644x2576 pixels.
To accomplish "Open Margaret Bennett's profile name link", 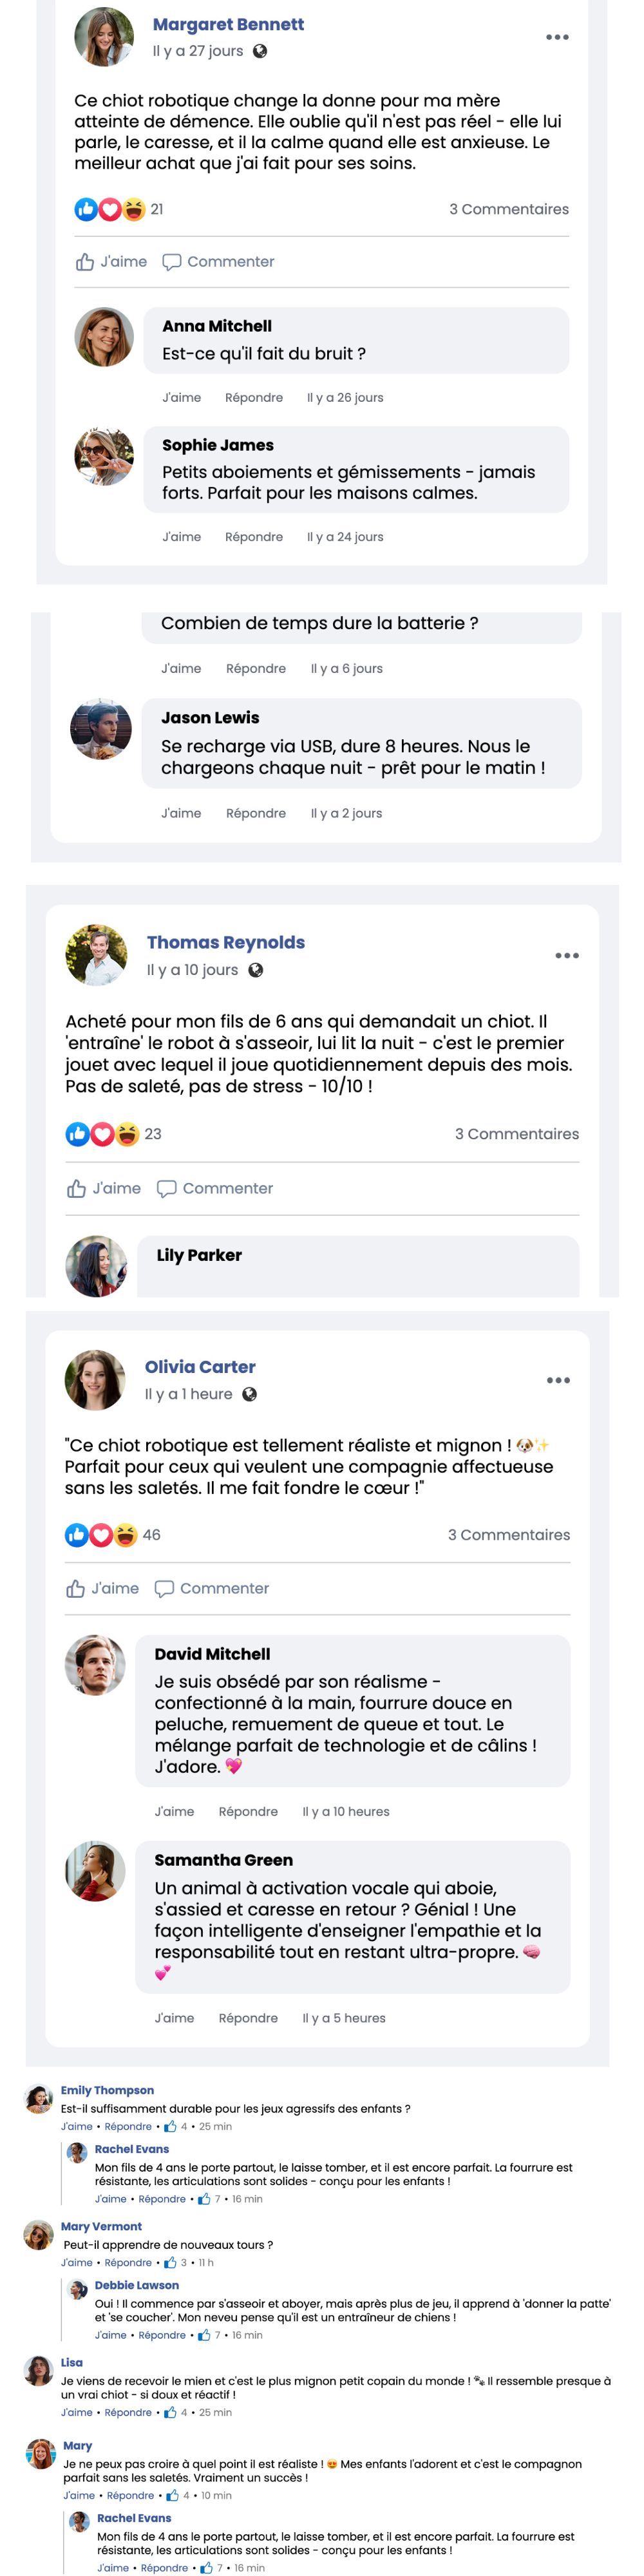I will click(228, 24).
